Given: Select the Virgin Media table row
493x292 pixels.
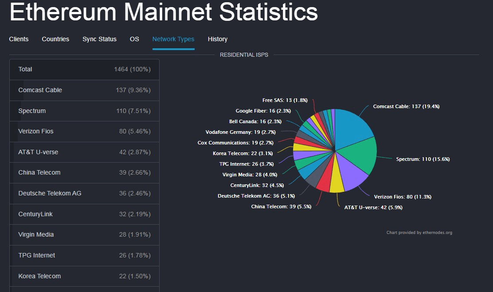Looking at the screenshot, I should pos(84,234).
